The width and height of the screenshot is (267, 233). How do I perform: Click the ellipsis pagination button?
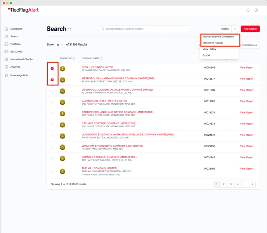click(x=245, y=184)
